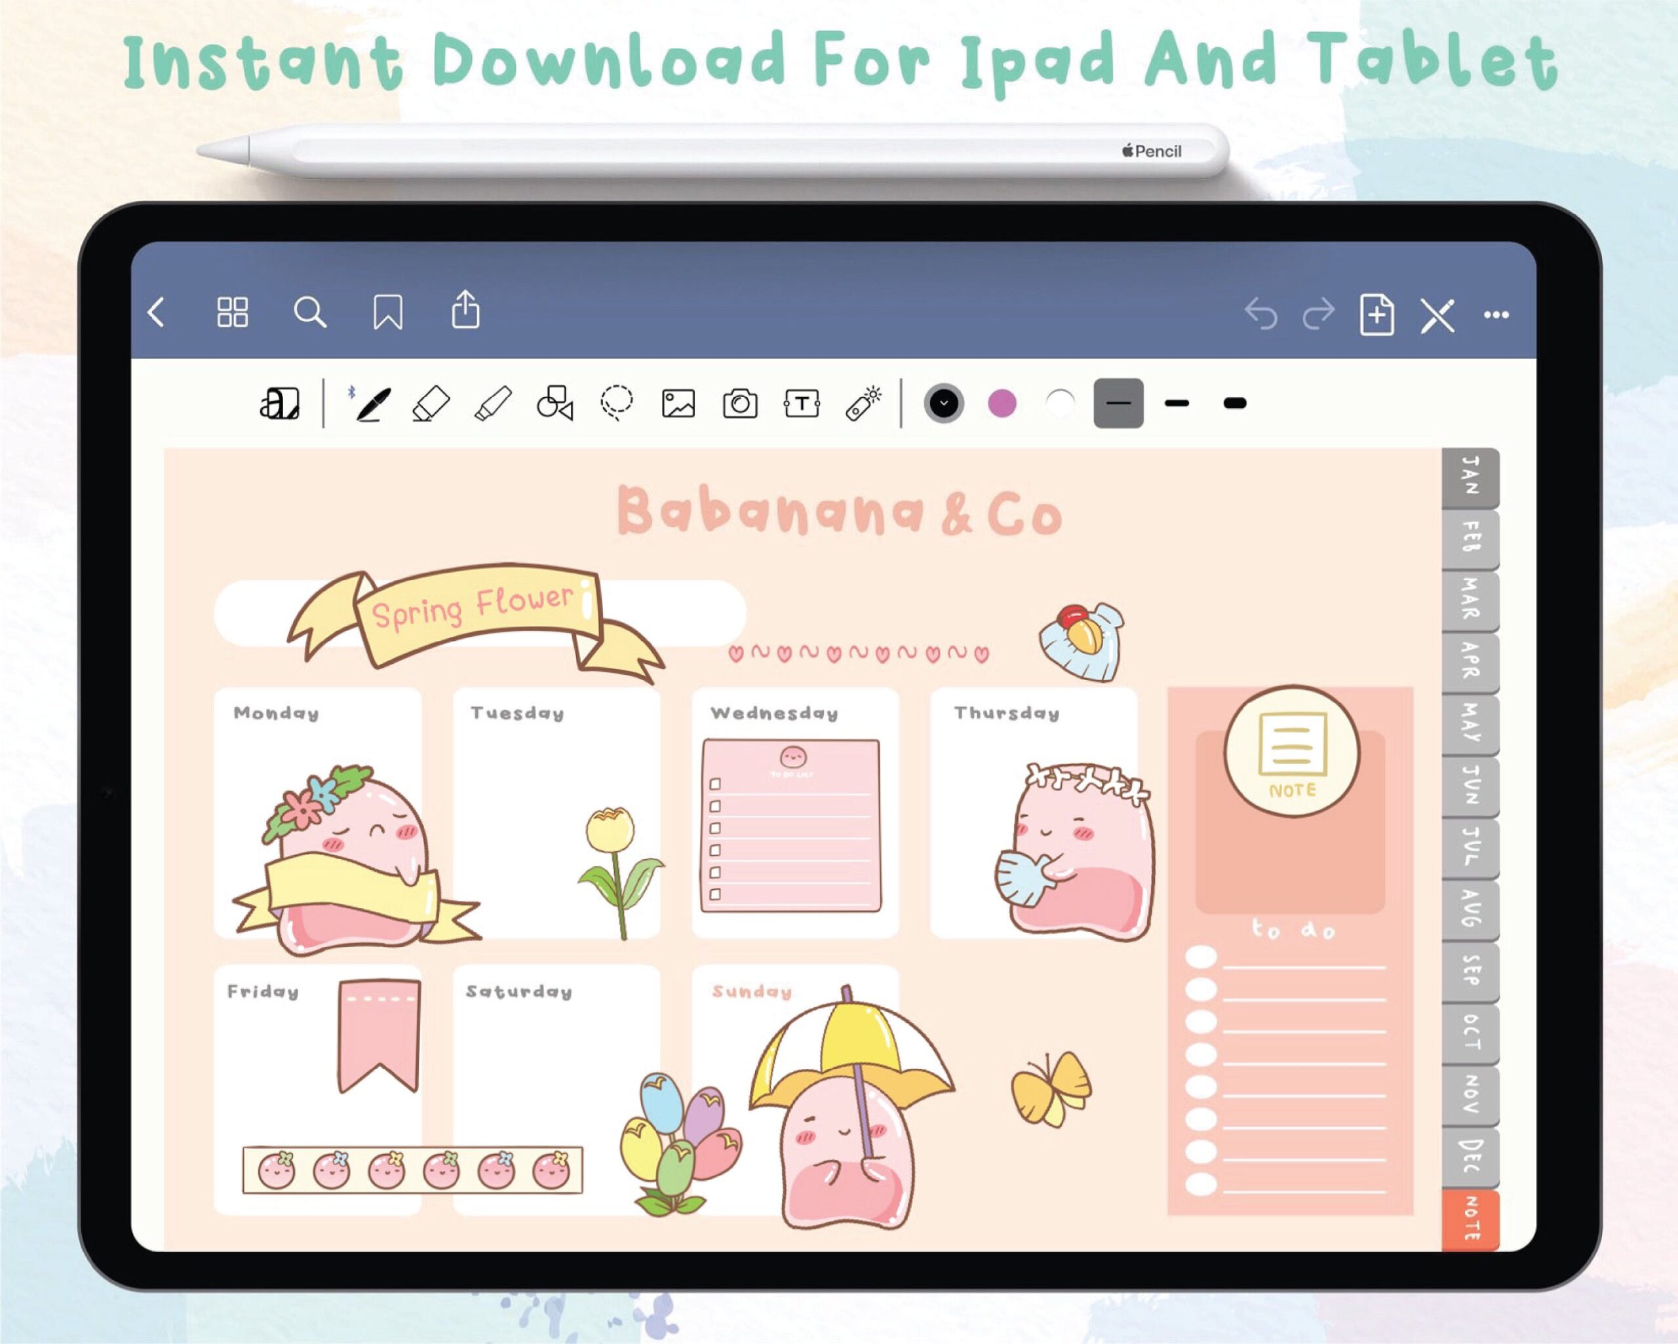1678x1344 pixels.
Task: Add a new page
Action: point(1376,315)
